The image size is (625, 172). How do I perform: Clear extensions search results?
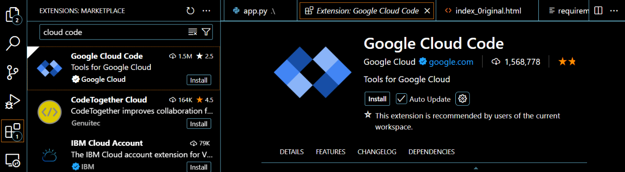[192, 32]
